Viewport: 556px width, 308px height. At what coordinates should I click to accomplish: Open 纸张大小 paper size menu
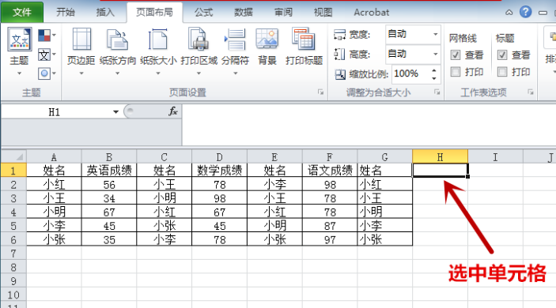pyautogui.click(x=158, y=51)
